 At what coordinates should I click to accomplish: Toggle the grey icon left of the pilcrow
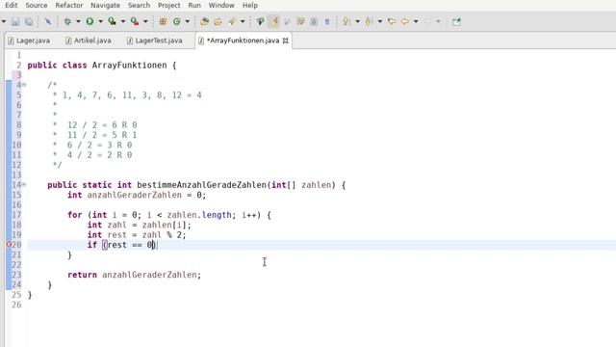314,21
